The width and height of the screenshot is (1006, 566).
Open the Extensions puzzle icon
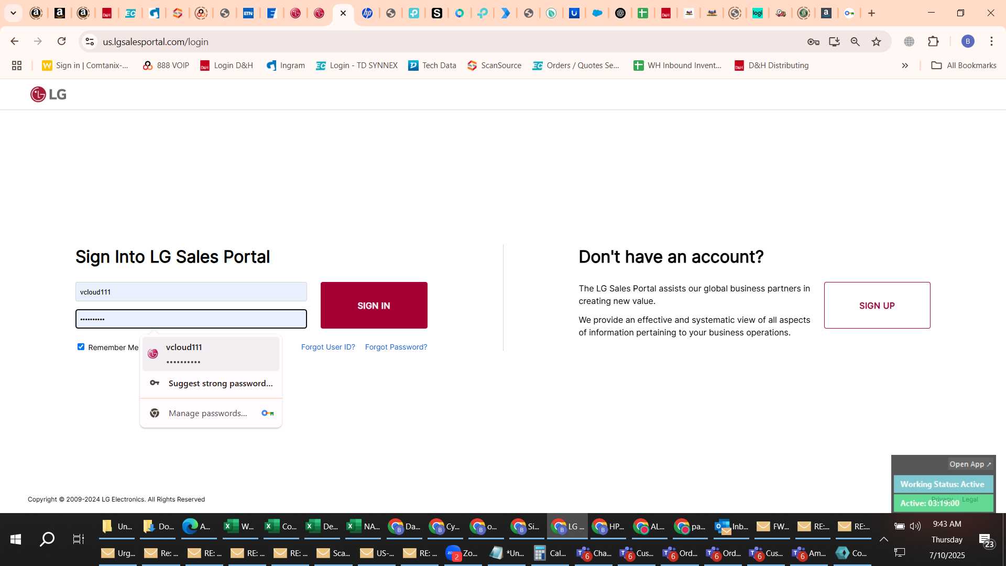pos(933,41)
